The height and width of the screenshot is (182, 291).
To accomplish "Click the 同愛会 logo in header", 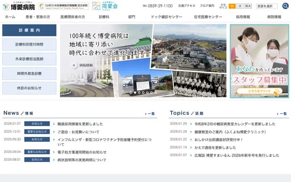I will point(105,6).
